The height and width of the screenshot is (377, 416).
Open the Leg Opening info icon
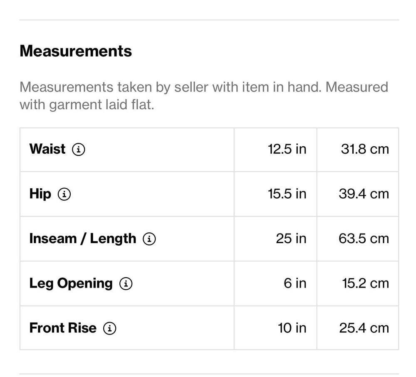coord(126,283)
